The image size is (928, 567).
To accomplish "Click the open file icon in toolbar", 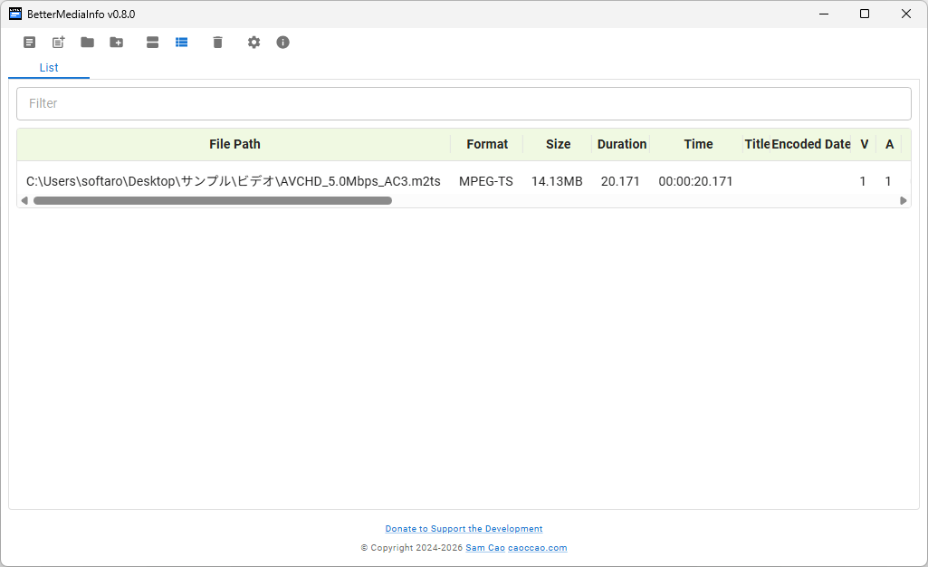I will (30, 43).
